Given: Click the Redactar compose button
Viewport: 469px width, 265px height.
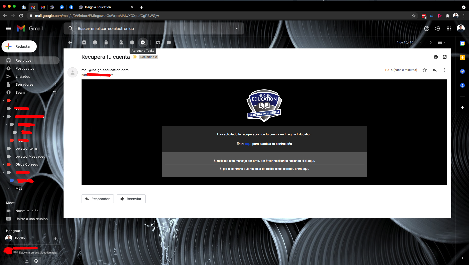Looking at the screenshot, I should pos(19,46).
